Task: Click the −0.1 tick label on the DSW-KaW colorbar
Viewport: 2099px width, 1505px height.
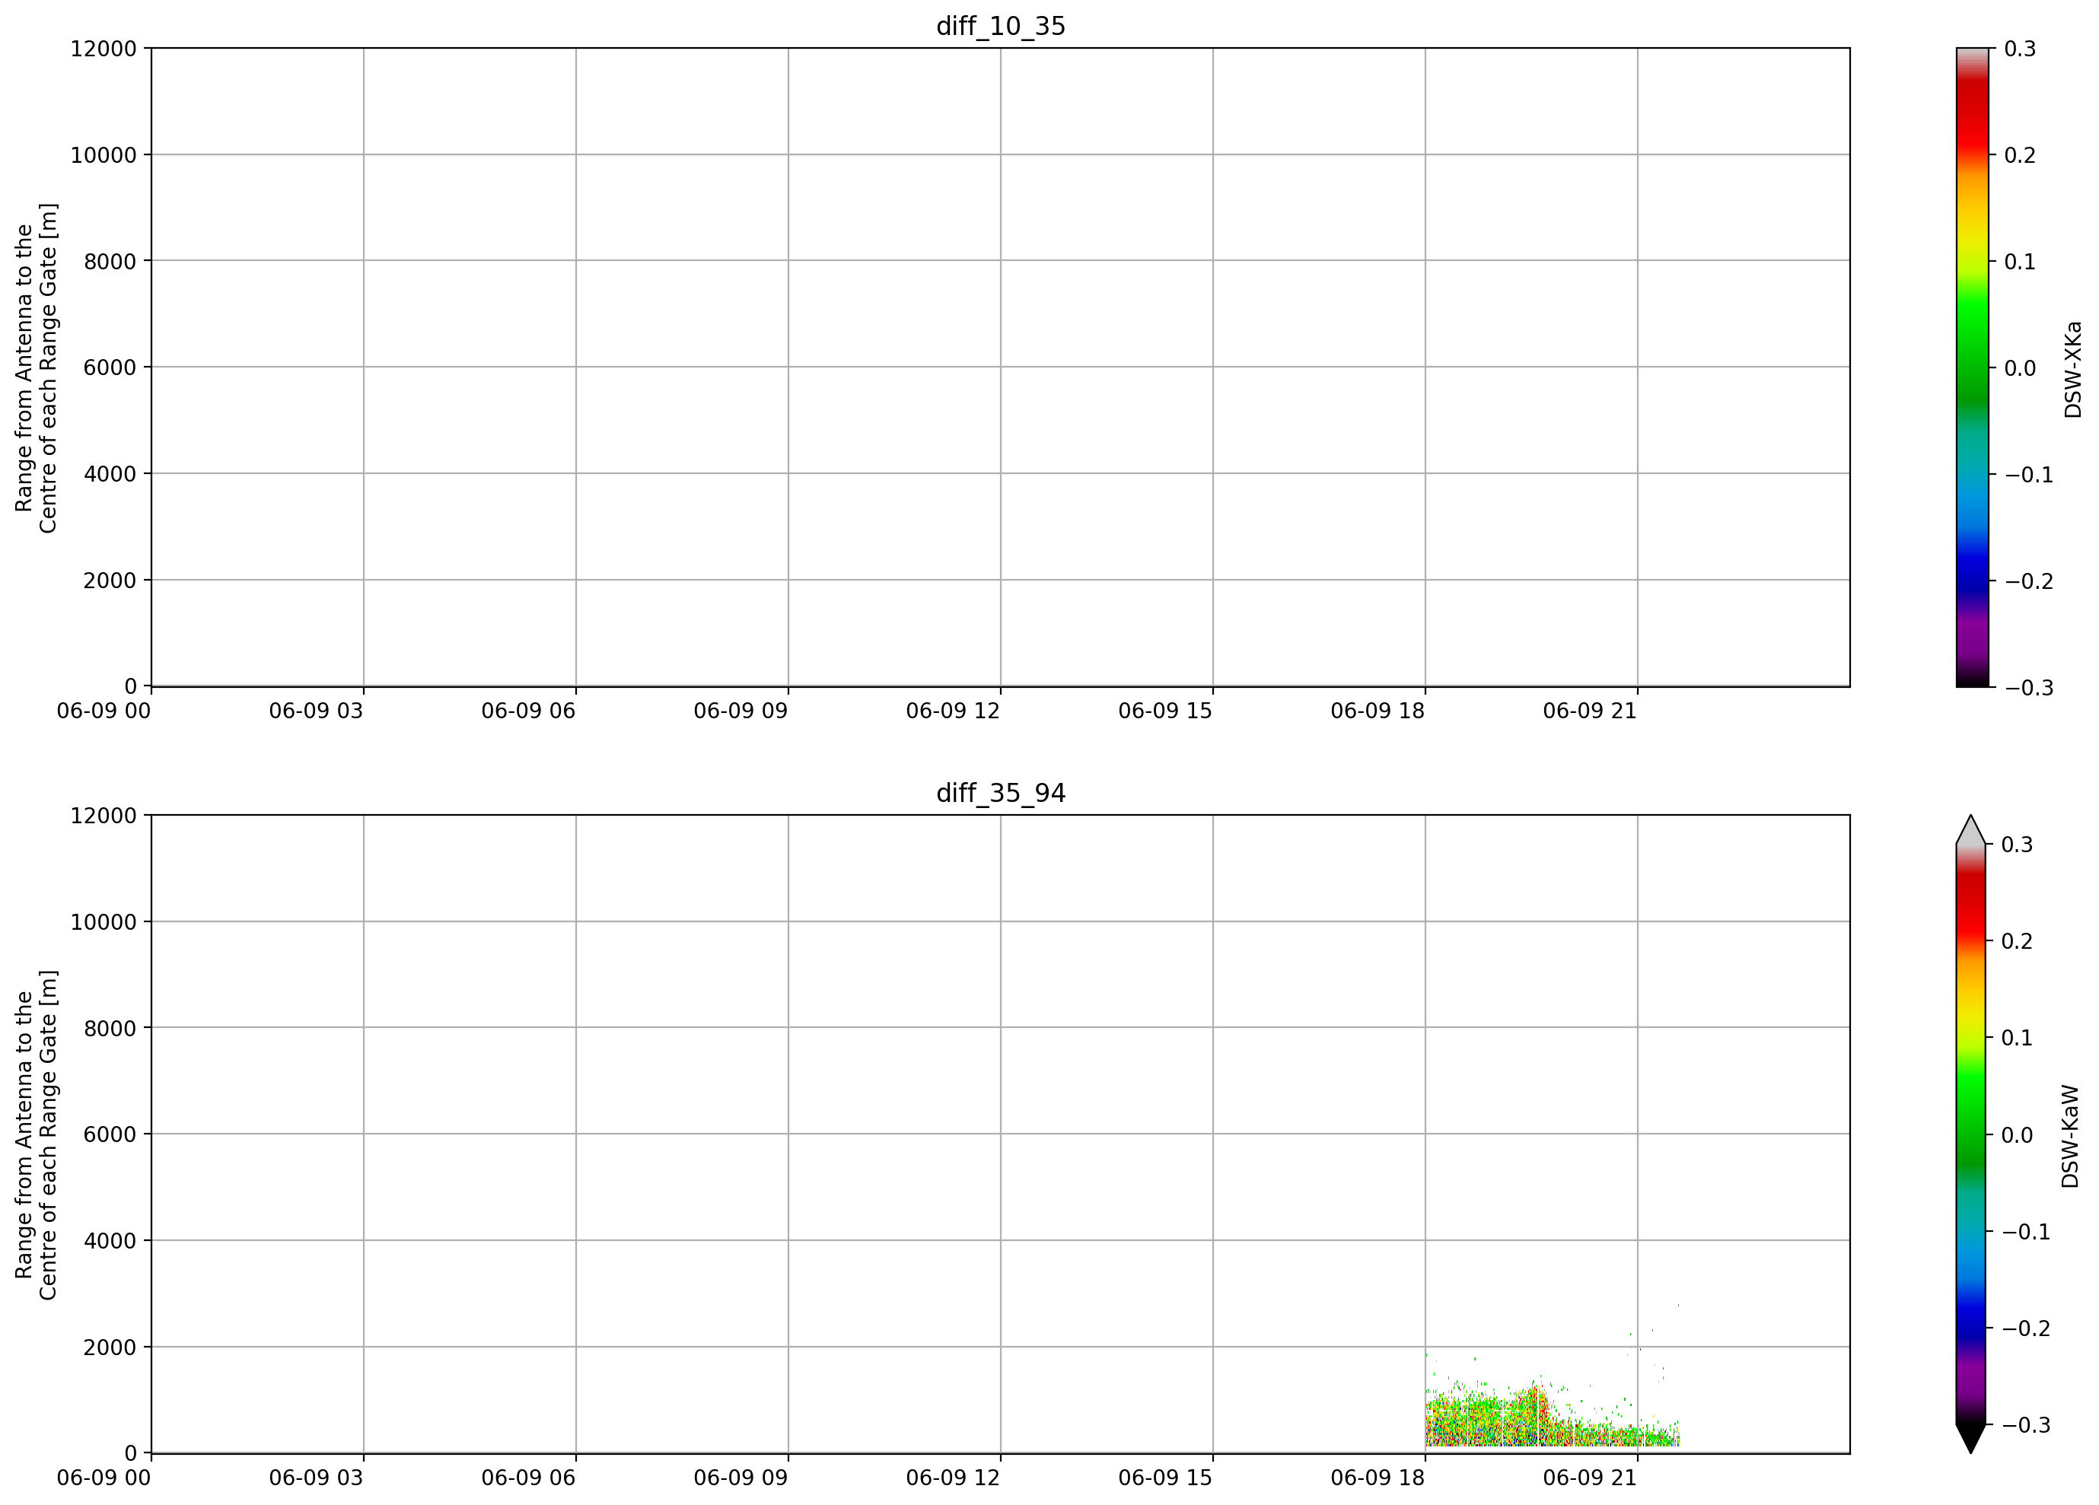Action: click(2026, 1231)
